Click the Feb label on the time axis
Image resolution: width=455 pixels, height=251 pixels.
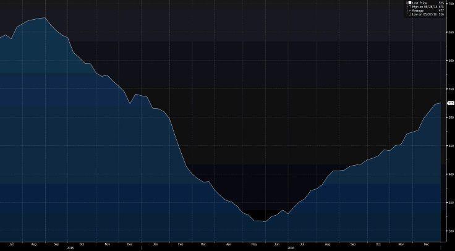[x=181, y=244]
